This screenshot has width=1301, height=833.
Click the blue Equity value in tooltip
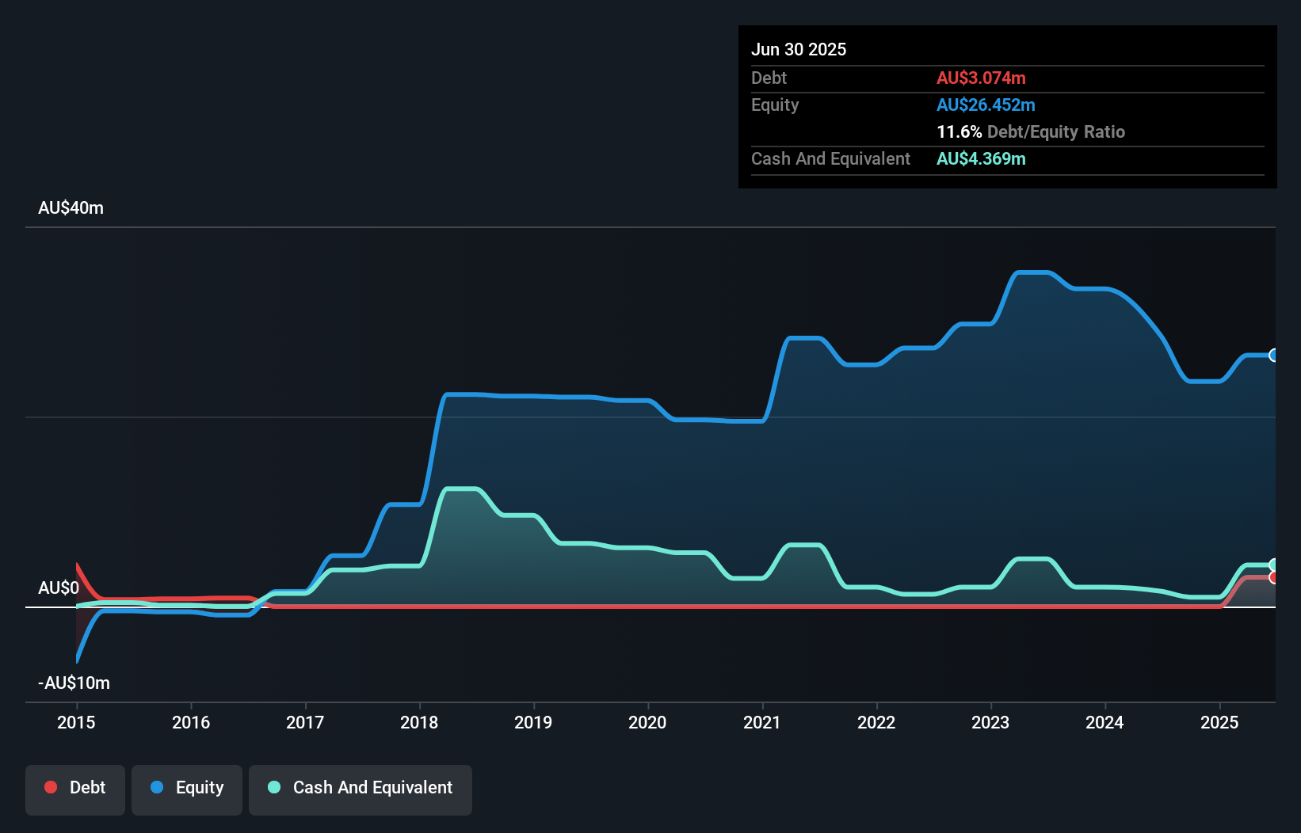[x=986, y=105]
